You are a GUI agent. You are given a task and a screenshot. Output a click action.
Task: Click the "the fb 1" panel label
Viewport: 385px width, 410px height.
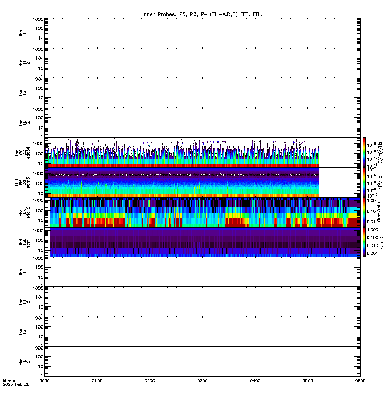24,332
